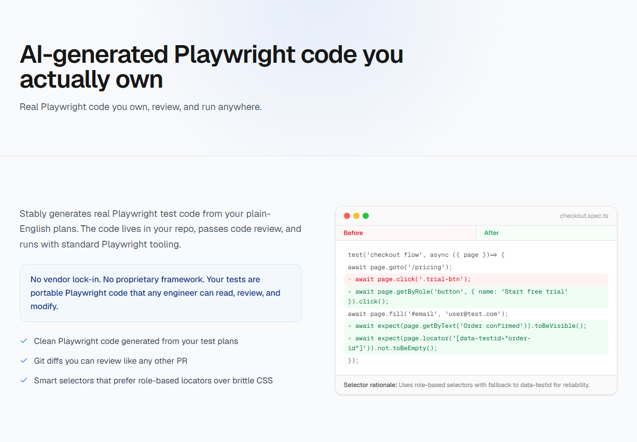Click the added line expecting 'Order confirmed' toBeVisible
Viewport: 637px width, 442px height.
tap(476, 326)
